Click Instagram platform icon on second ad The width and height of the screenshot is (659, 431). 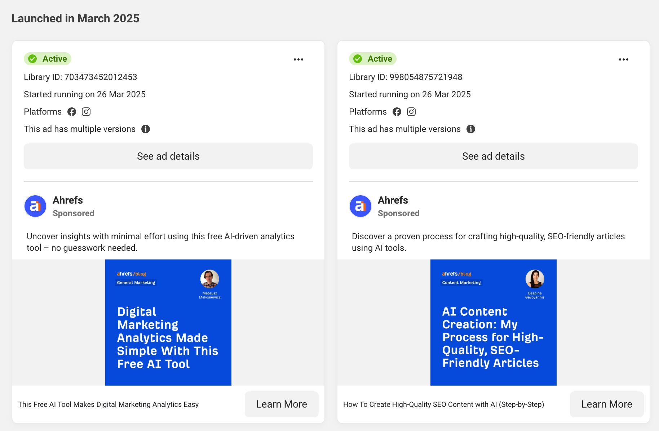411,112
